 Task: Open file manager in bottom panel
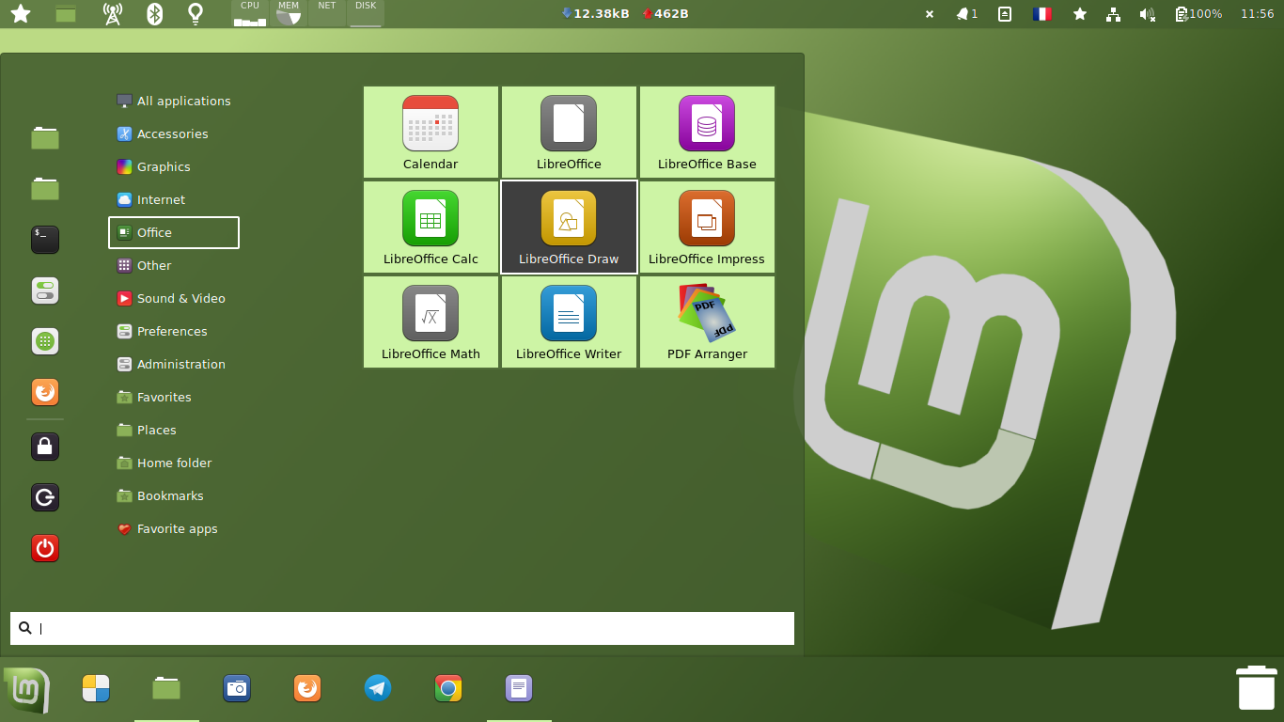(166, 689)
